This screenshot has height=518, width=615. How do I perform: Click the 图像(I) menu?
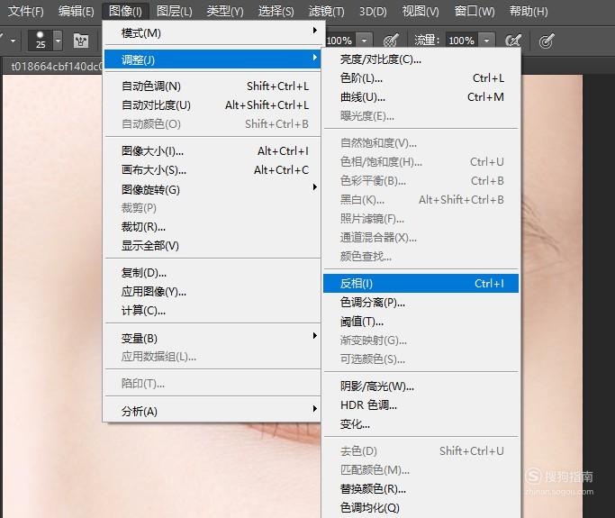pos(125,11)
